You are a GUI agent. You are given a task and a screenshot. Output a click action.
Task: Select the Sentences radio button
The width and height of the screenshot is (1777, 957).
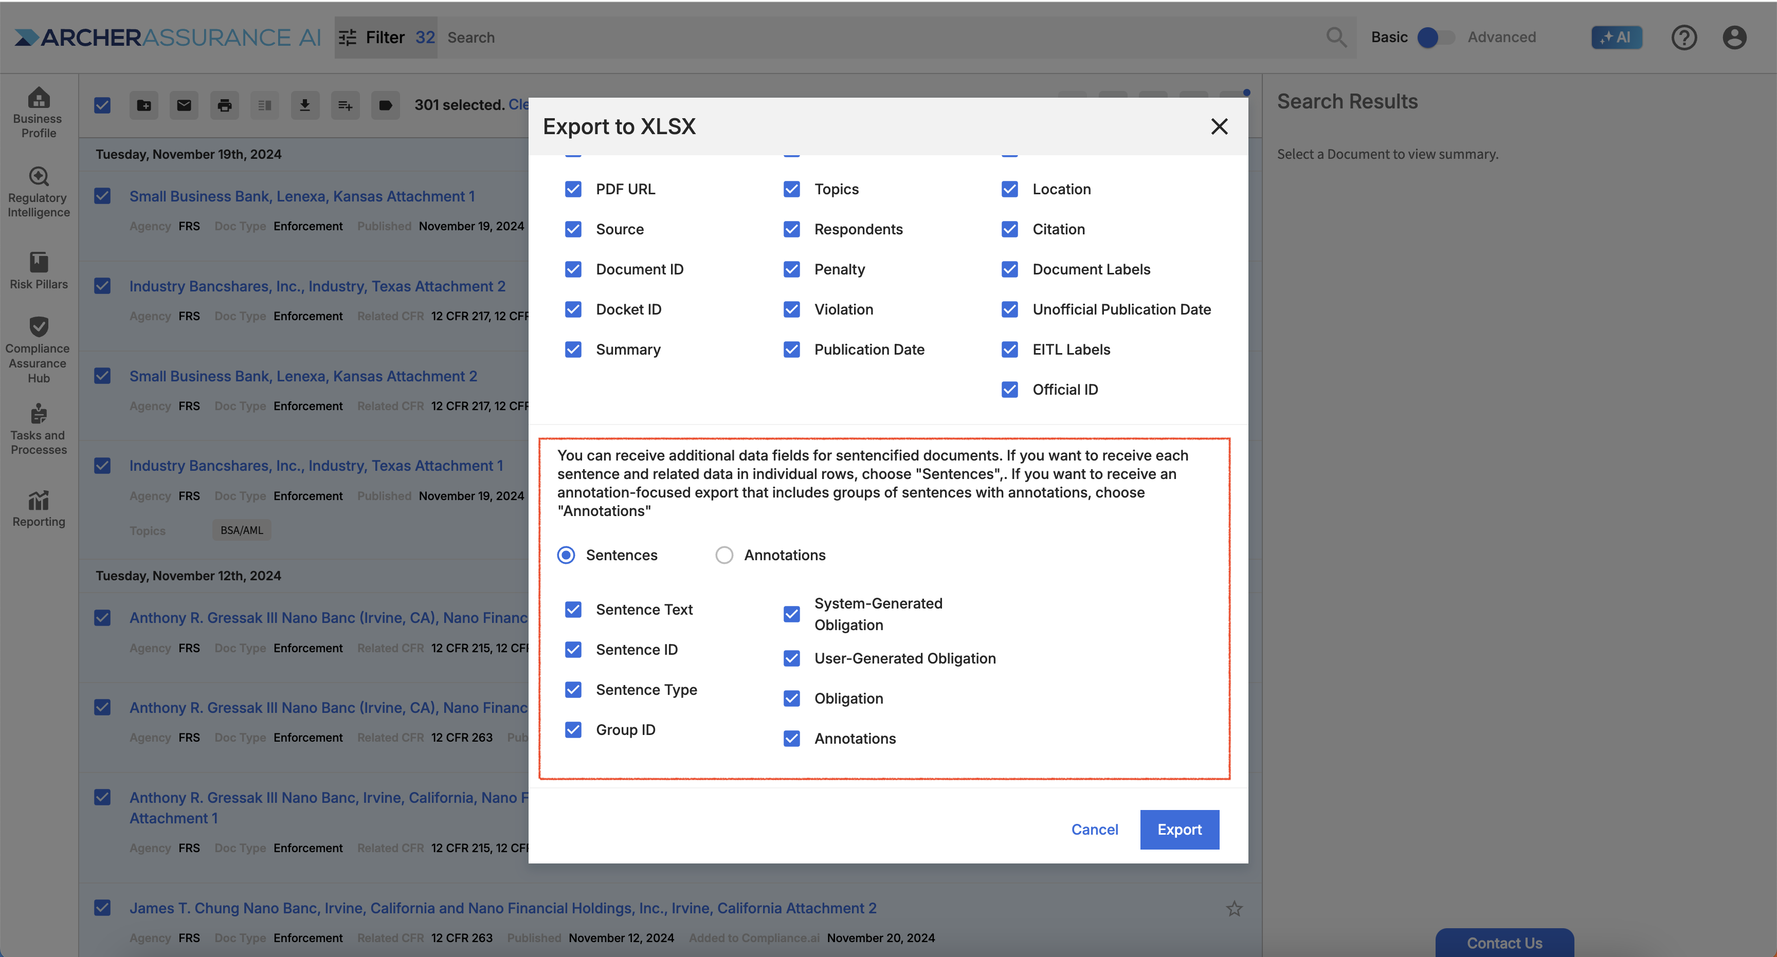coord(566,555)
